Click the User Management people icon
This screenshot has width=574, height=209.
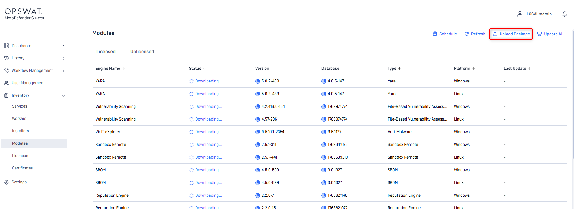click(6, 83)
